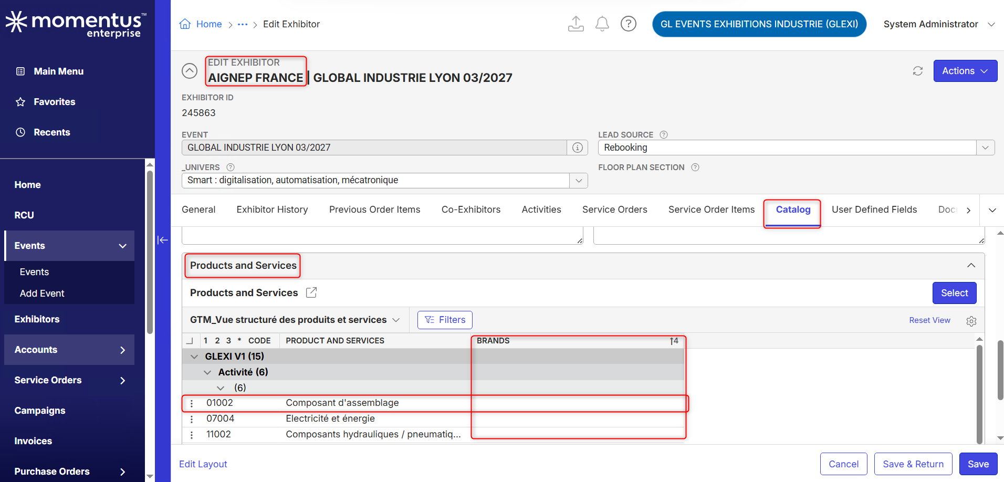Open row menu for code 11002

pyautogui.click(x=192, y=435)
